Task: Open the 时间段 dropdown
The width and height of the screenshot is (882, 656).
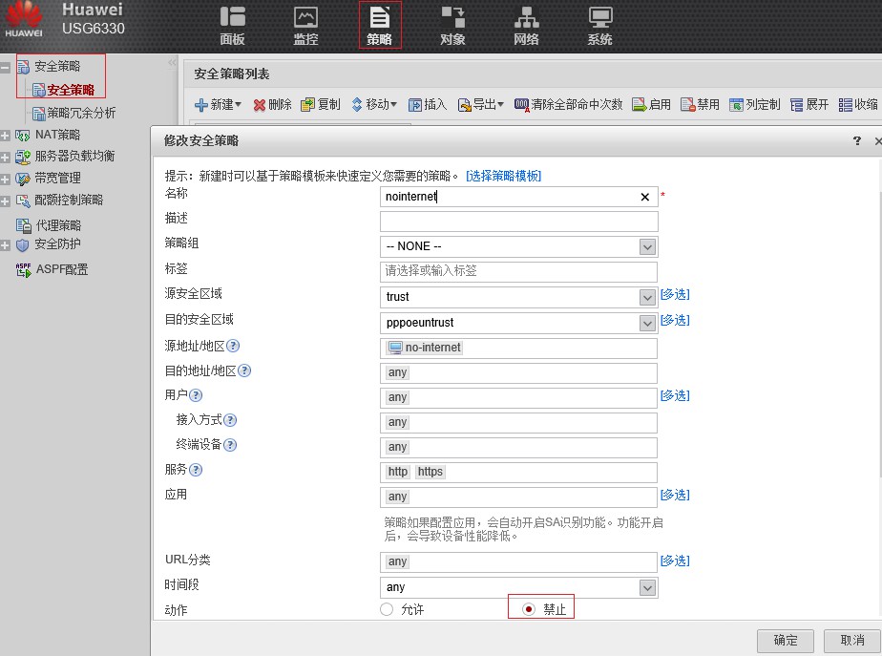Action: tap(647, 586)
